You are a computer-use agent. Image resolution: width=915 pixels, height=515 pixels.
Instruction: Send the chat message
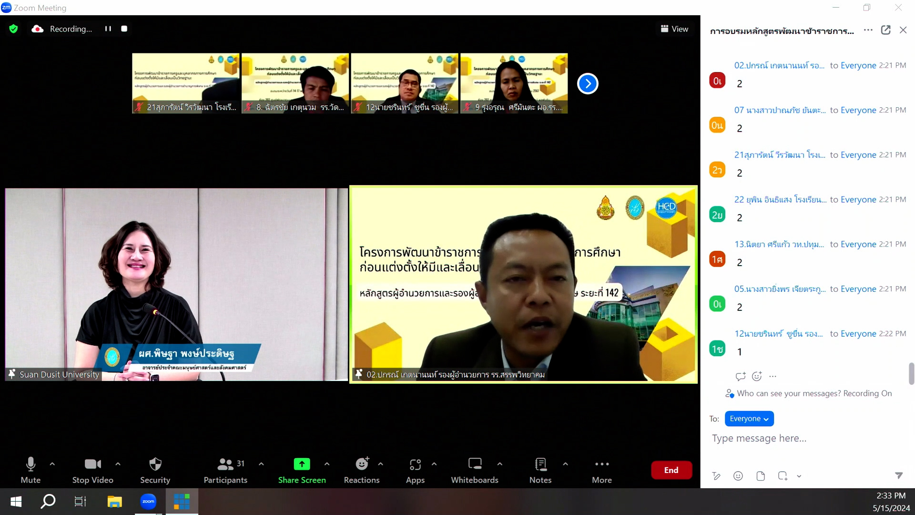tap(899, 475)
